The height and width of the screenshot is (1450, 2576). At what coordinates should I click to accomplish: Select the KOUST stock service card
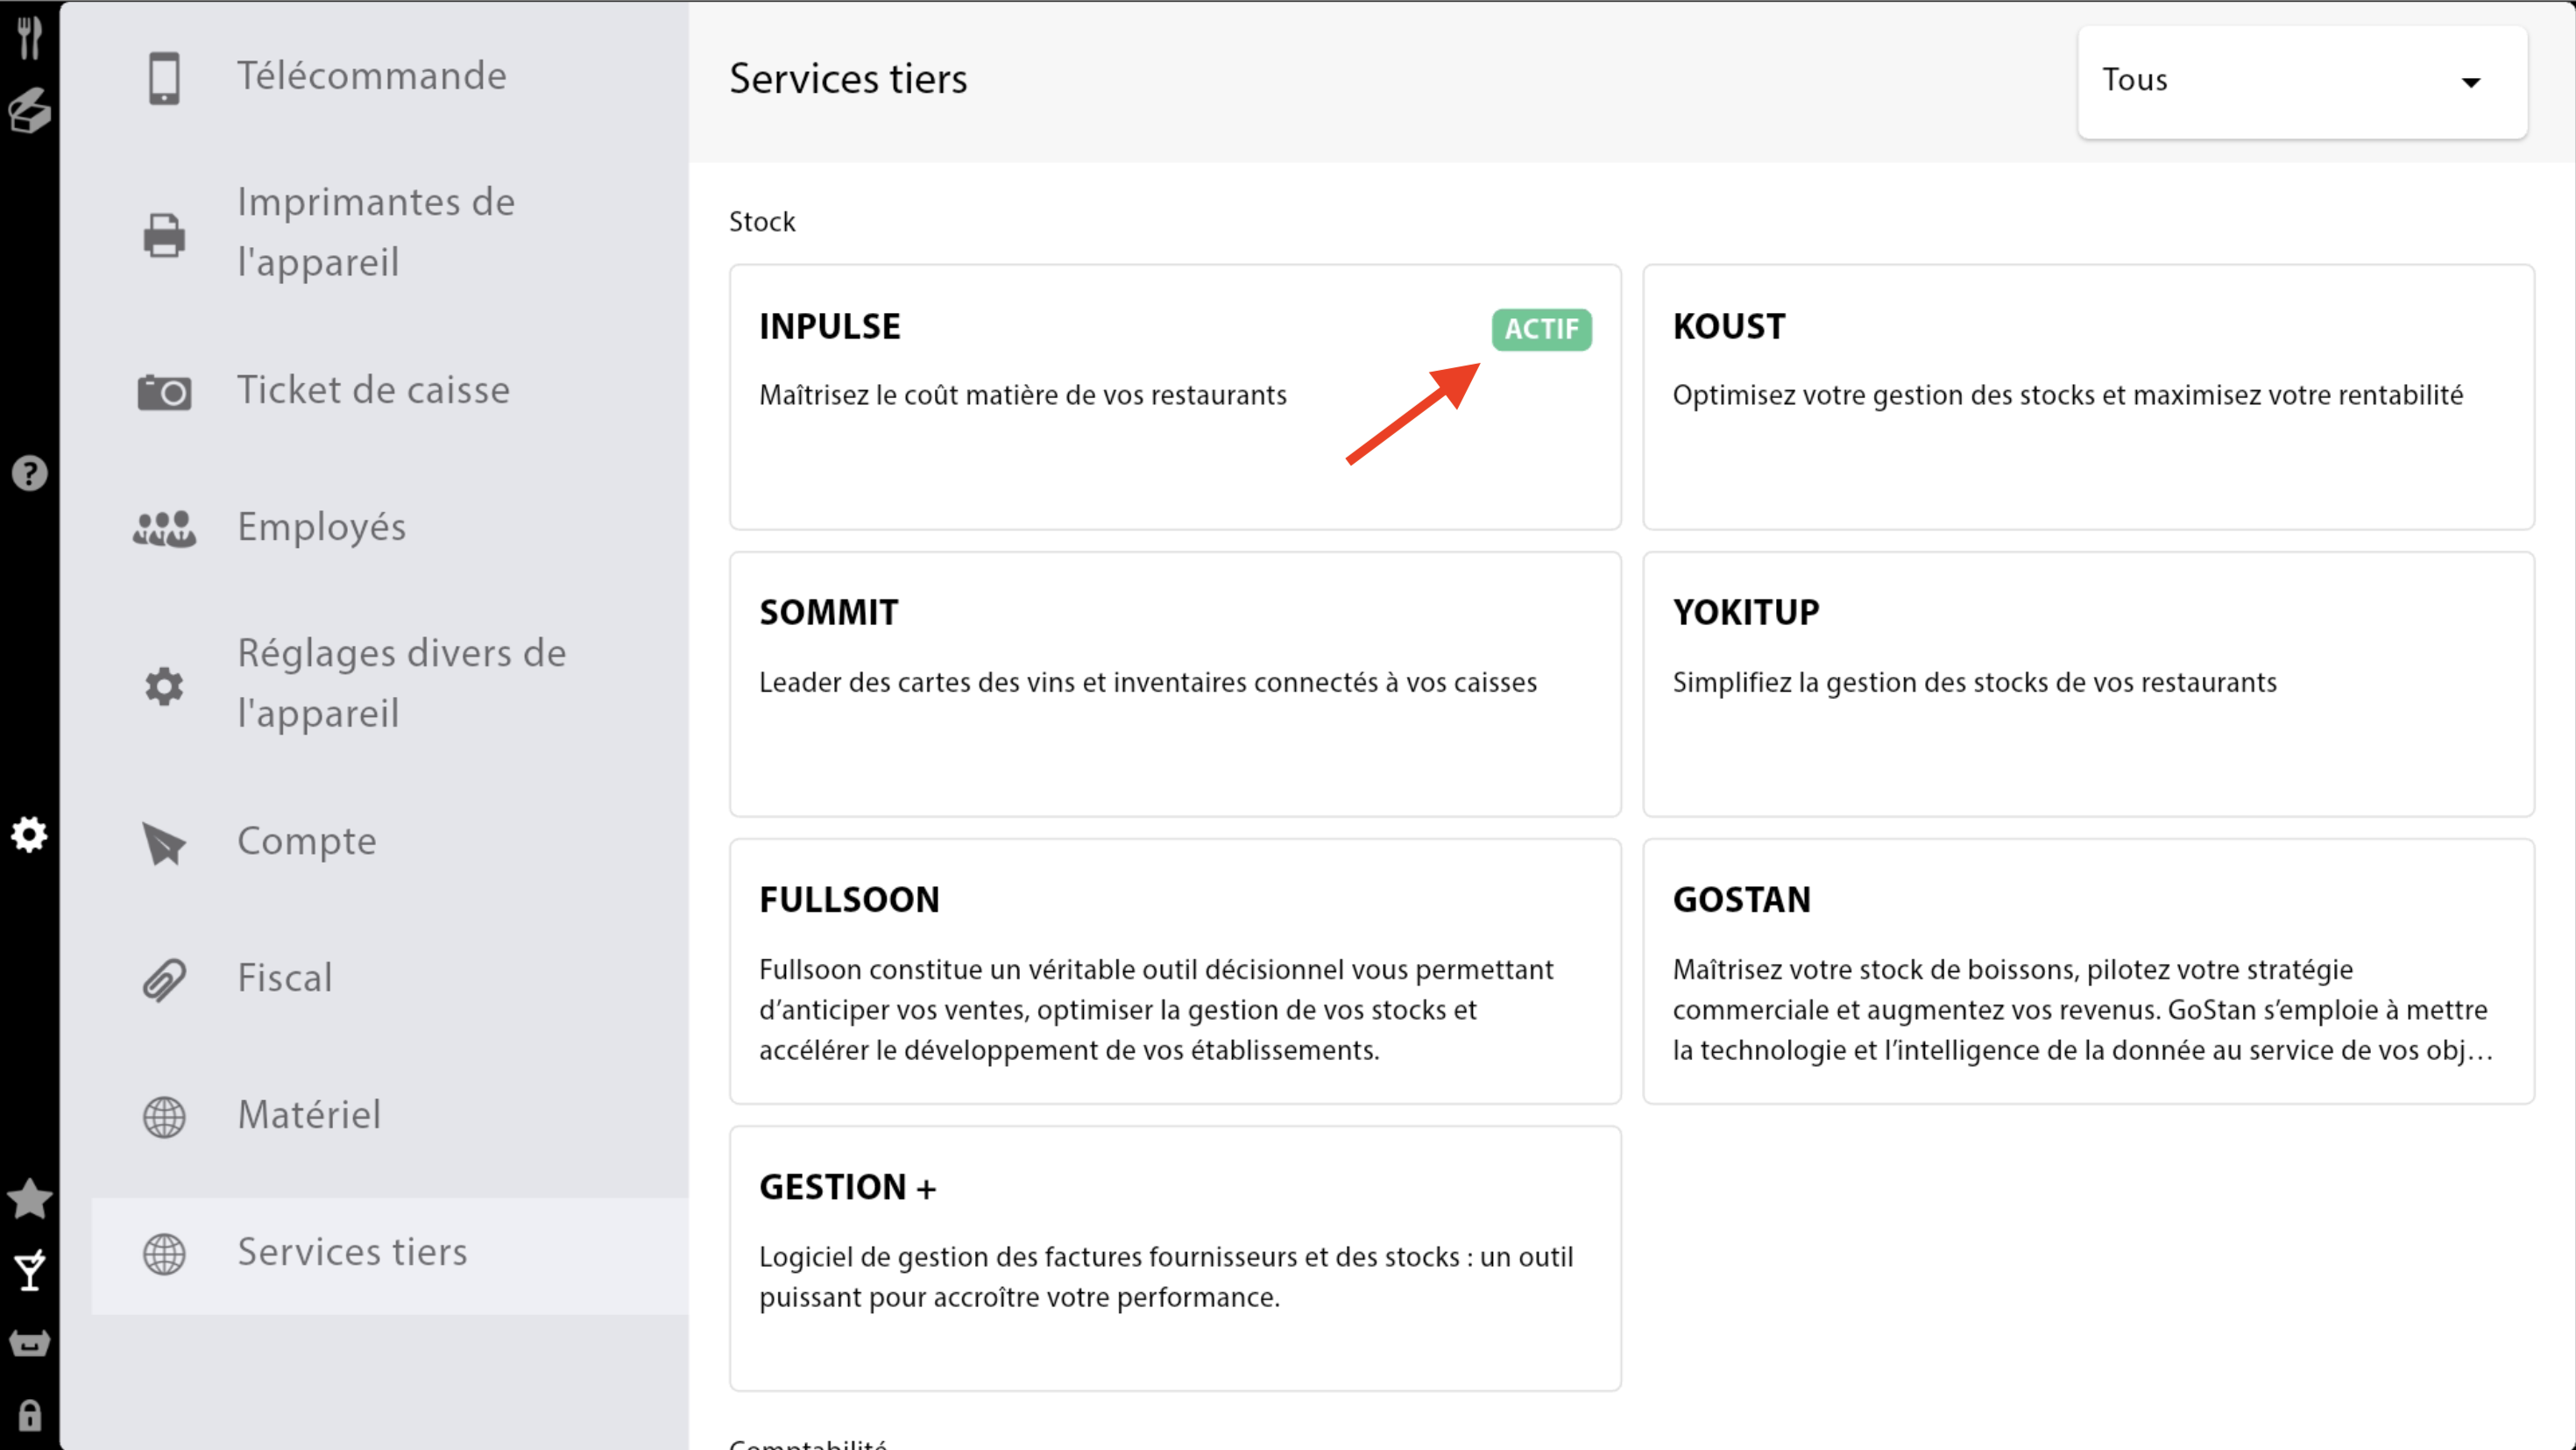[2087, 396]
